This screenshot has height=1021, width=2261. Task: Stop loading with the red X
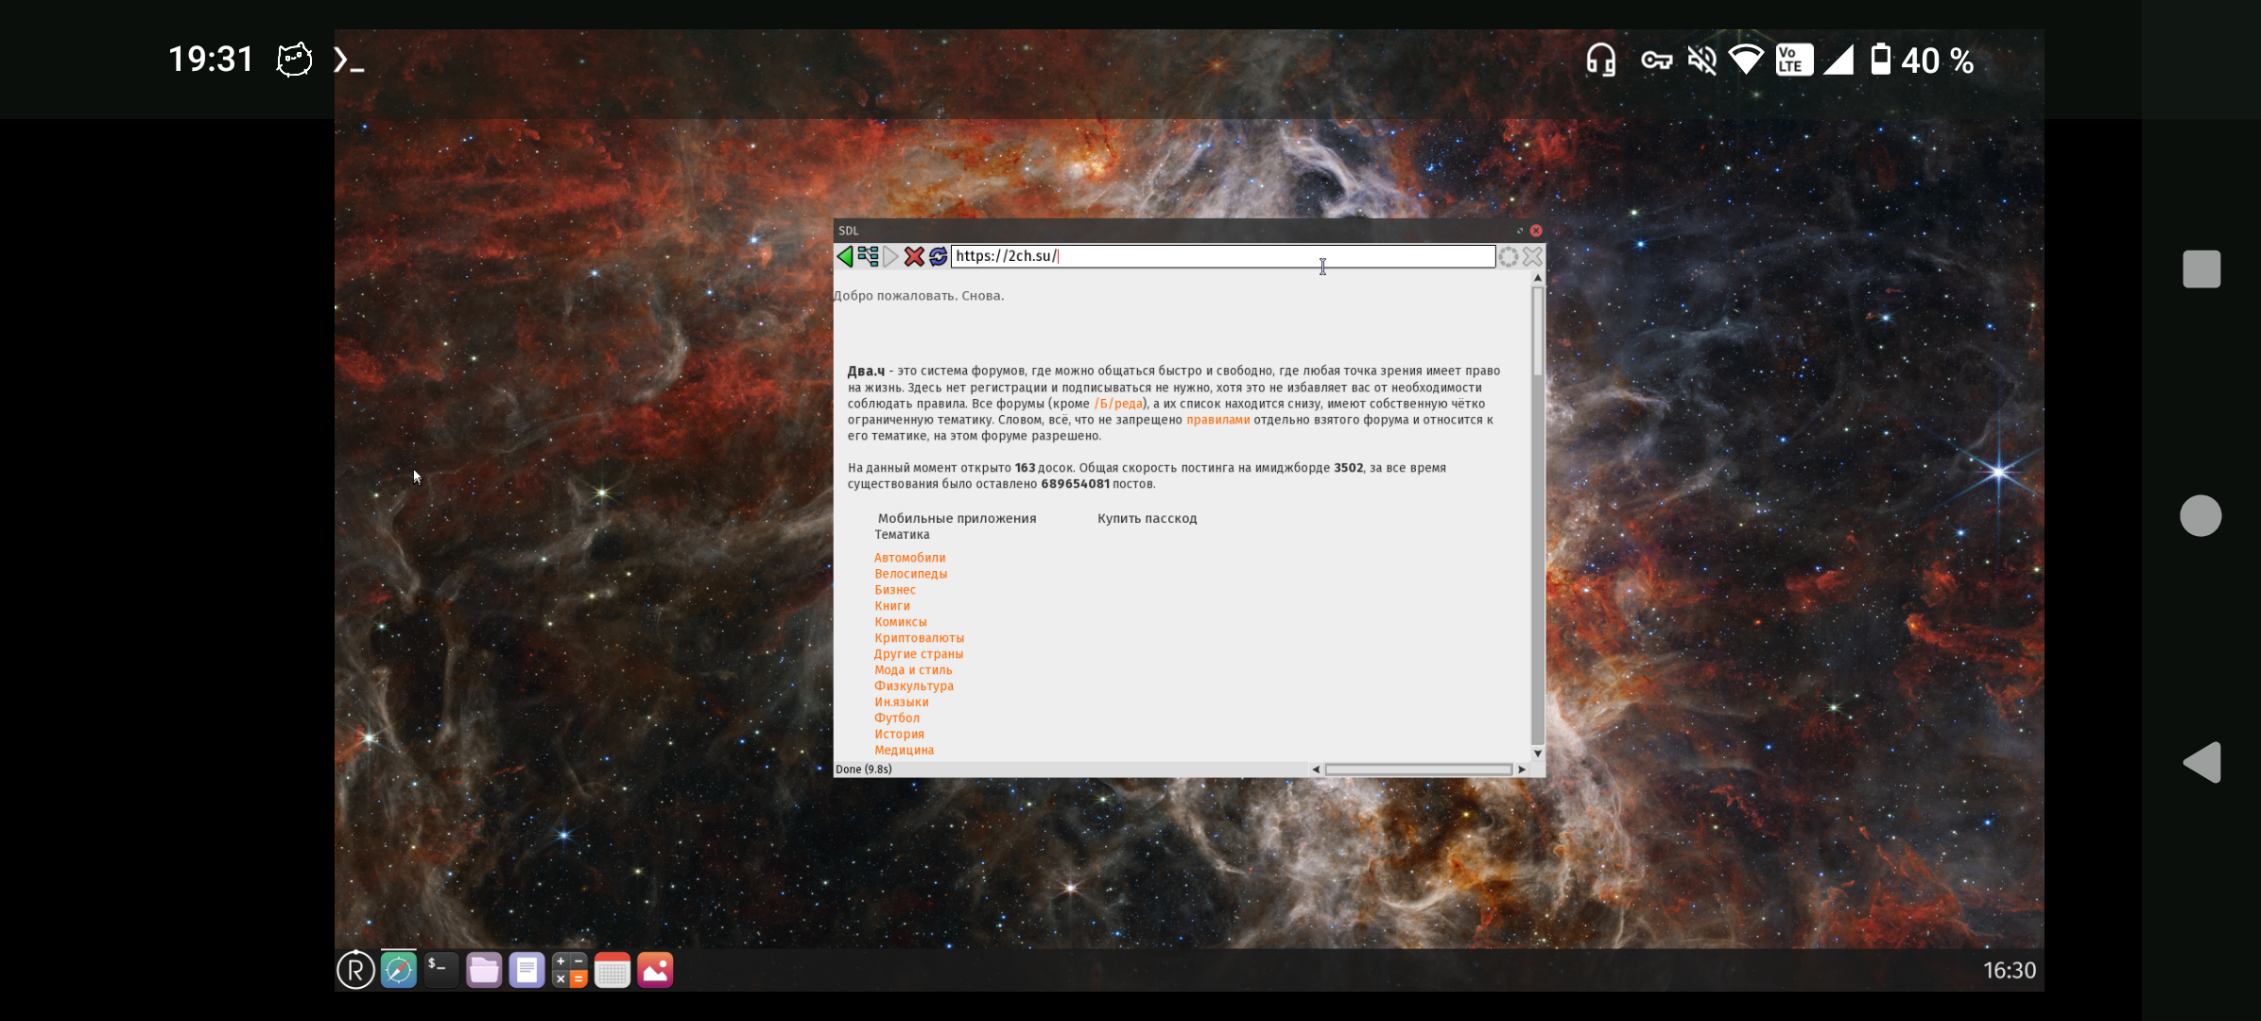[x=914, y=256]
